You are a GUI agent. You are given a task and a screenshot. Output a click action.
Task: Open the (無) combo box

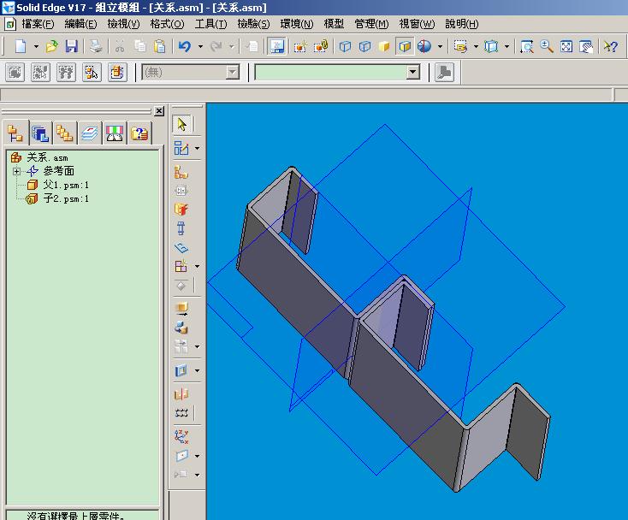[x=191, y=73]
